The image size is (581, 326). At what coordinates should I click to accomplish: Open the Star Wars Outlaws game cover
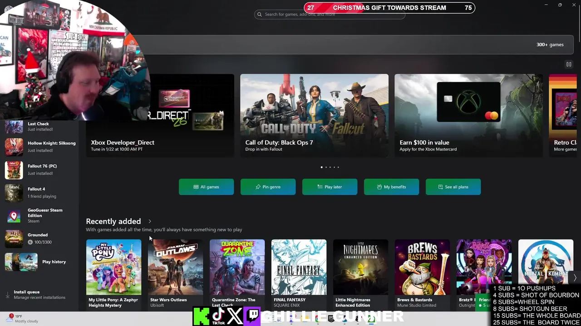(x=175, y=267)
